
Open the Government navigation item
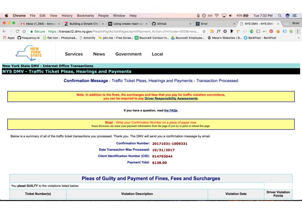pos(129,54)
